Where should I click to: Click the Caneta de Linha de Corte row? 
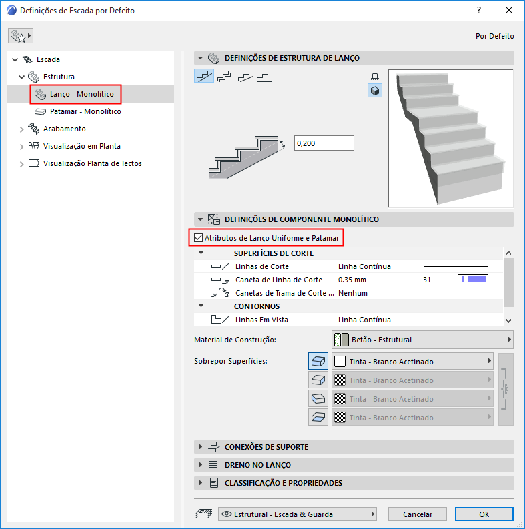(348, 280)
